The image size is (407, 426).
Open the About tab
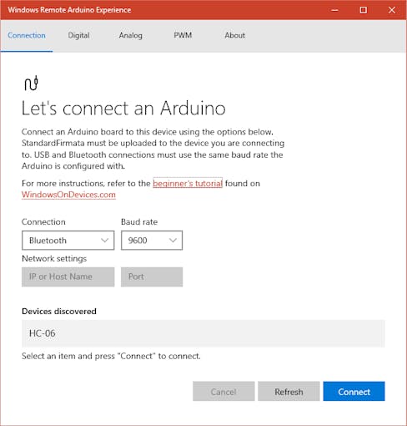pos(235,35)
